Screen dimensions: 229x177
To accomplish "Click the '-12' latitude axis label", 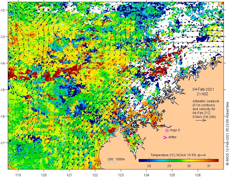I will point(3,10).
